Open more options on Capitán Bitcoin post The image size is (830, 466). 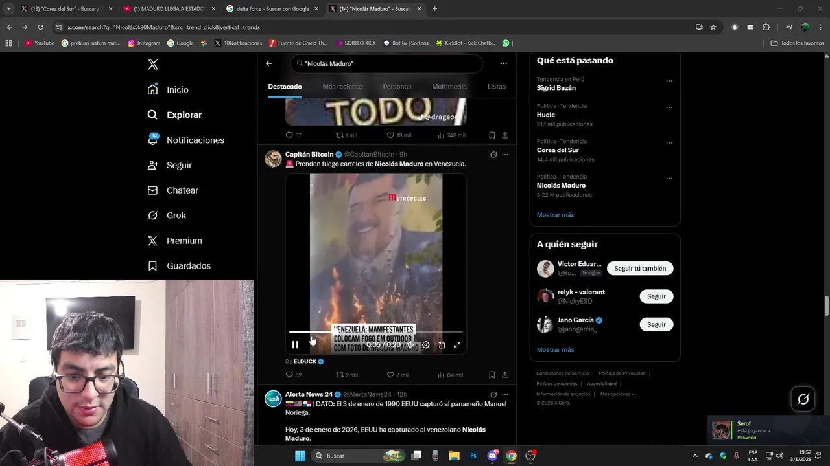(x=505, y=155)
